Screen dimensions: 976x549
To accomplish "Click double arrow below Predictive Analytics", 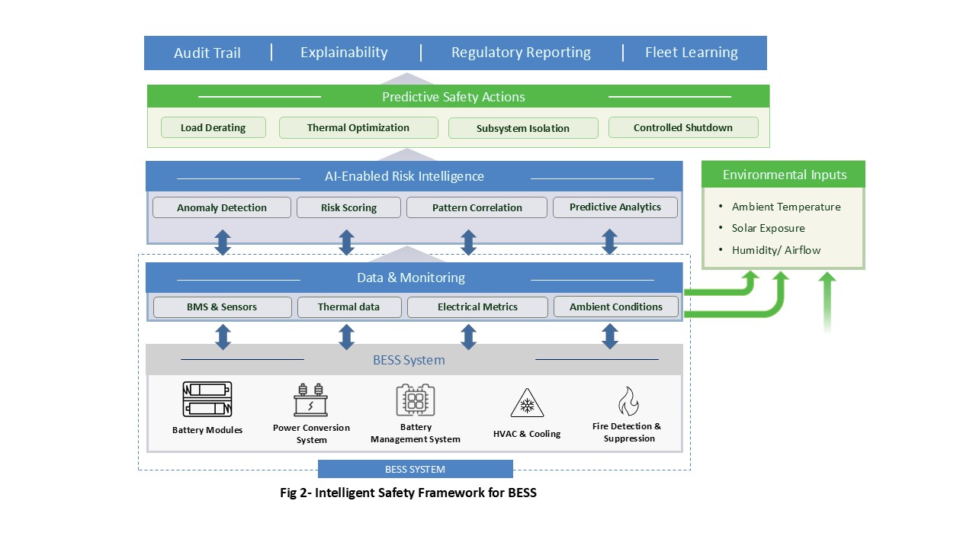I will (x=609, y=242).
